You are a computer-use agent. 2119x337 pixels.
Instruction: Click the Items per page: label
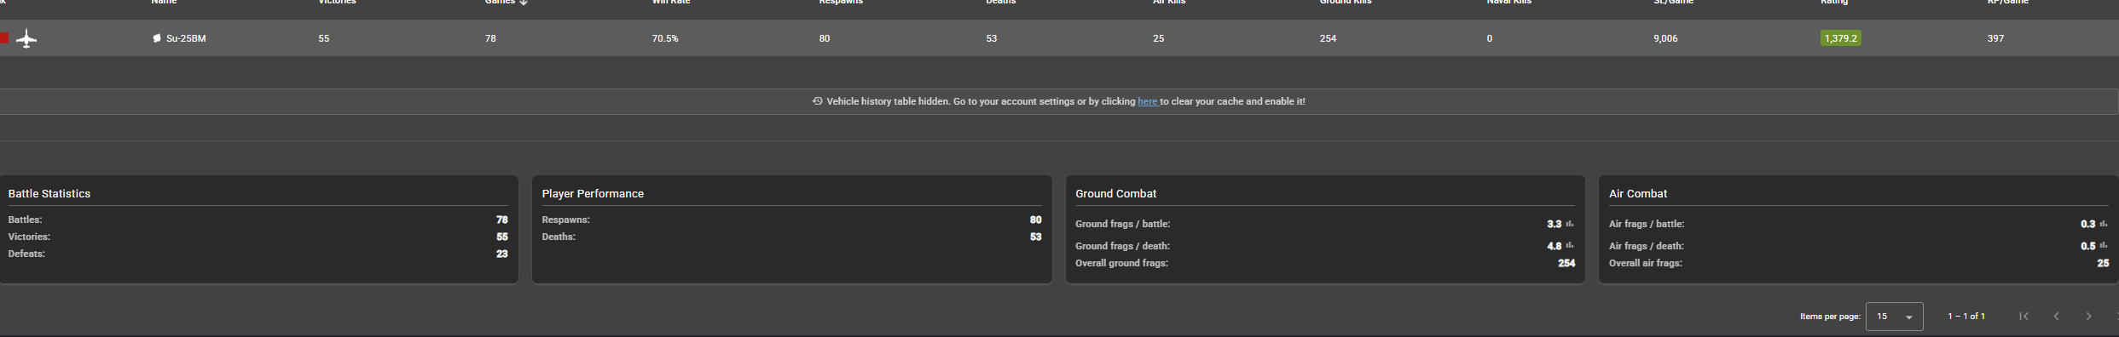[1829, 317]
